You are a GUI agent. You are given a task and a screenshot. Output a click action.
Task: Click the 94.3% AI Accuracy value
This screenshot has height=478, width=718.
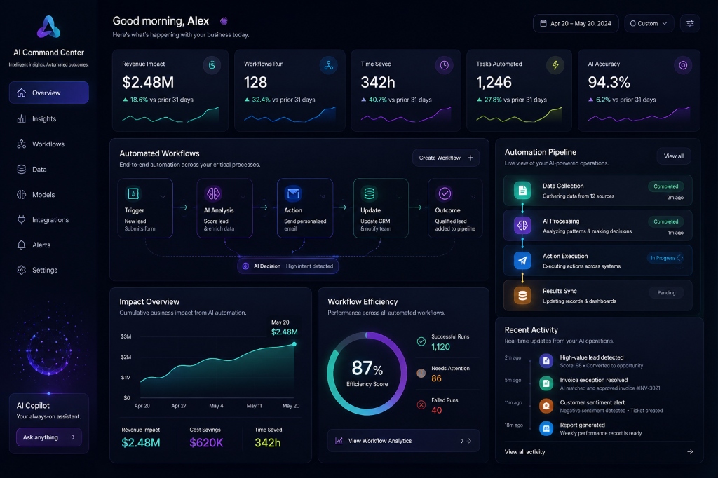(x=609, y=83)
